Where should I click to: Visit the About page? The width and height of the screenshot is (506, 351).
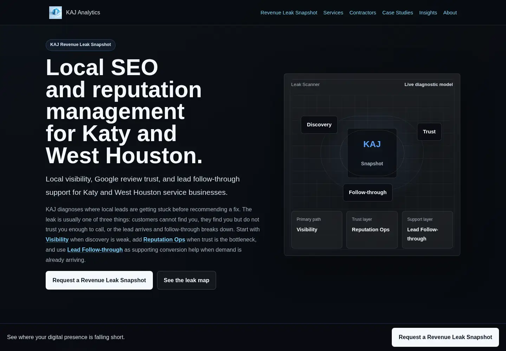(x=450, y=13)
